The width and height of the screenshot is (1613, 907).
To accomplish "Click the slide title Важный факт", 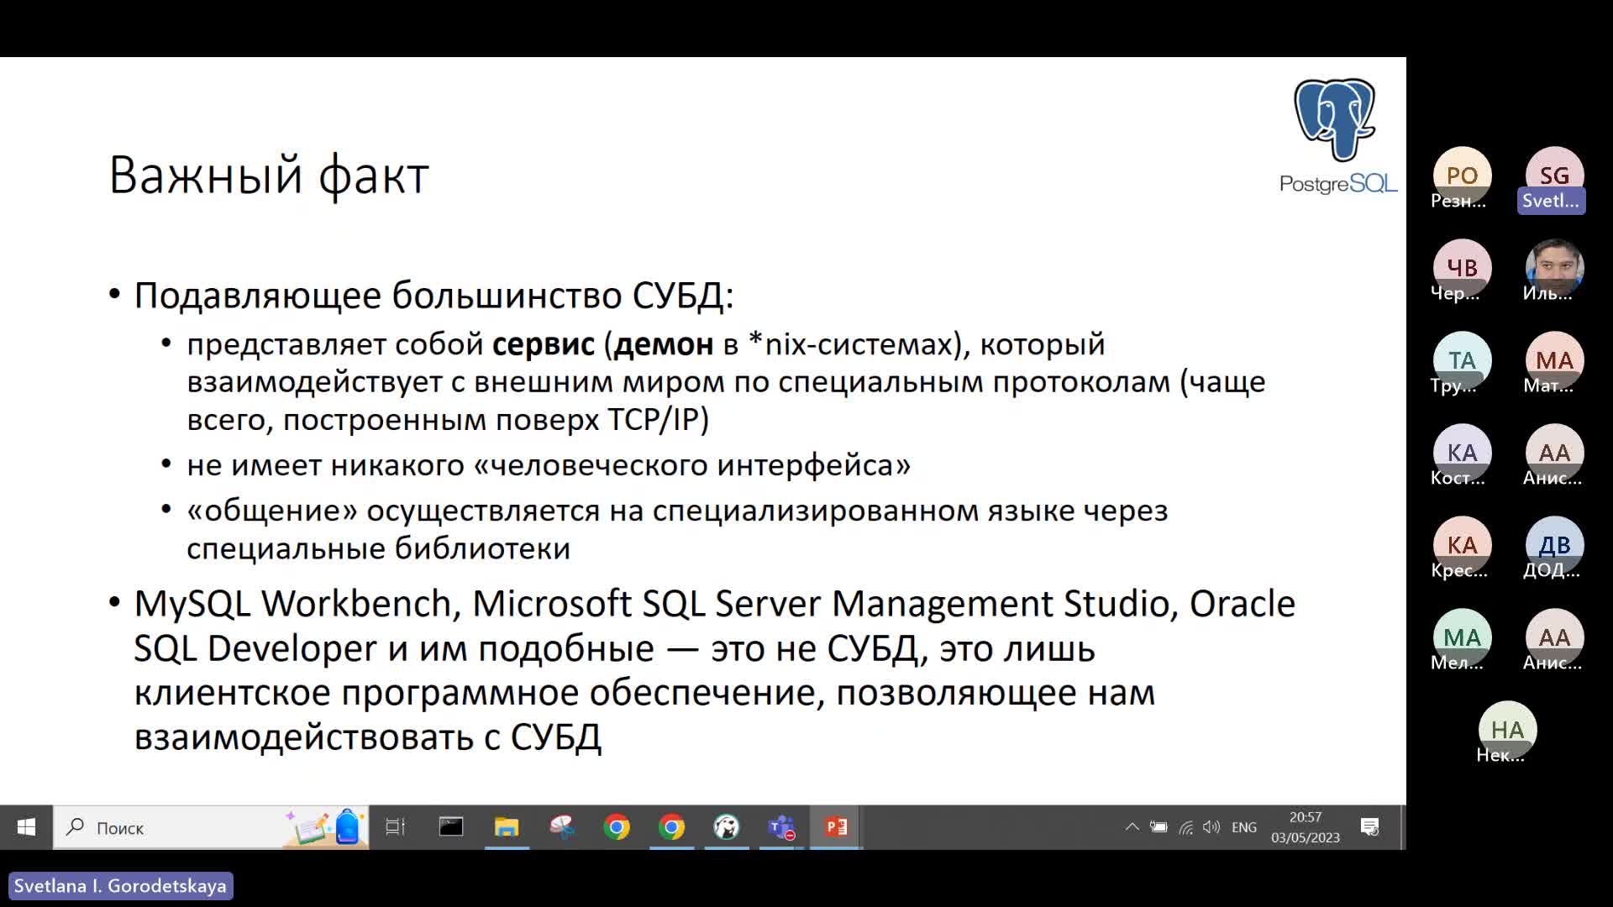I will [x=269, y=176].
